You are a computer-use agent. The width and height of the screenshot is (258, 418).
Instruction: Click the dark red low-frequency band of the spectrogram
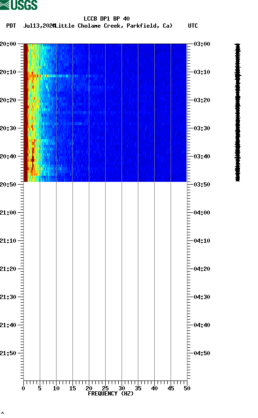point(26,112)
